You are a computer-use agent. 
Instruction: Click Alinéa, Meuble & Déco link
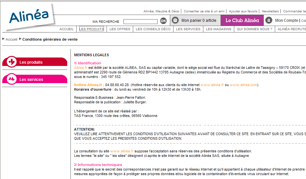[x=161, y=11]
